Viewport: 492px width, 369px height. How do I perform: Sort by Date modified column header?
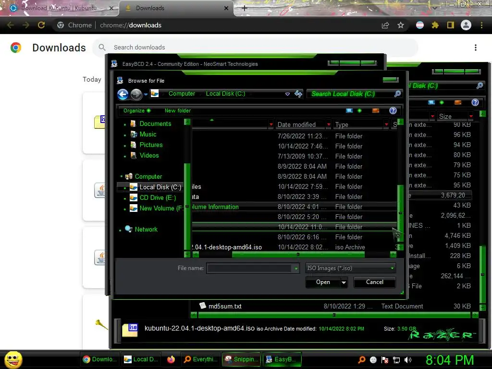coord(296,124)
